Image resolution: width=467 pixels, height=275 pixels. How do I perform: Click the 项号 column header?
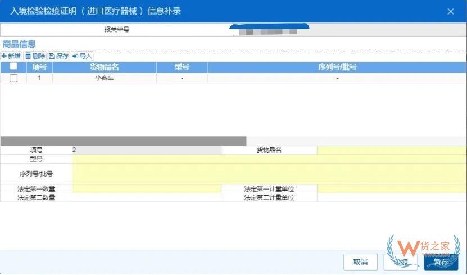click(39, 67)
